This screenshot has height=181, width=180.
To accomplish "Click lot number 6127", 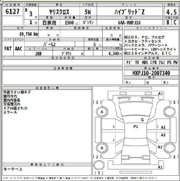I will click(x=13, y=12).
